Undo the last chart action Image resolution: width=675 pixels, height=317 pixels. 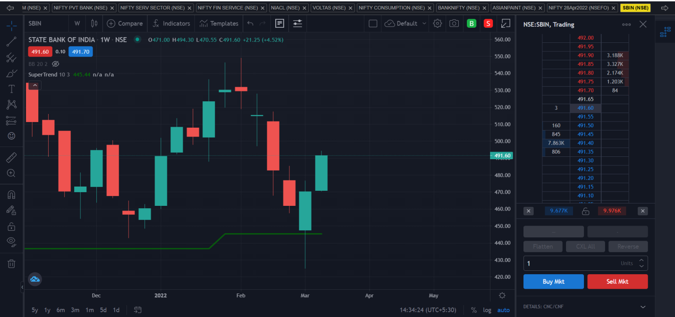tap(250, 24)
